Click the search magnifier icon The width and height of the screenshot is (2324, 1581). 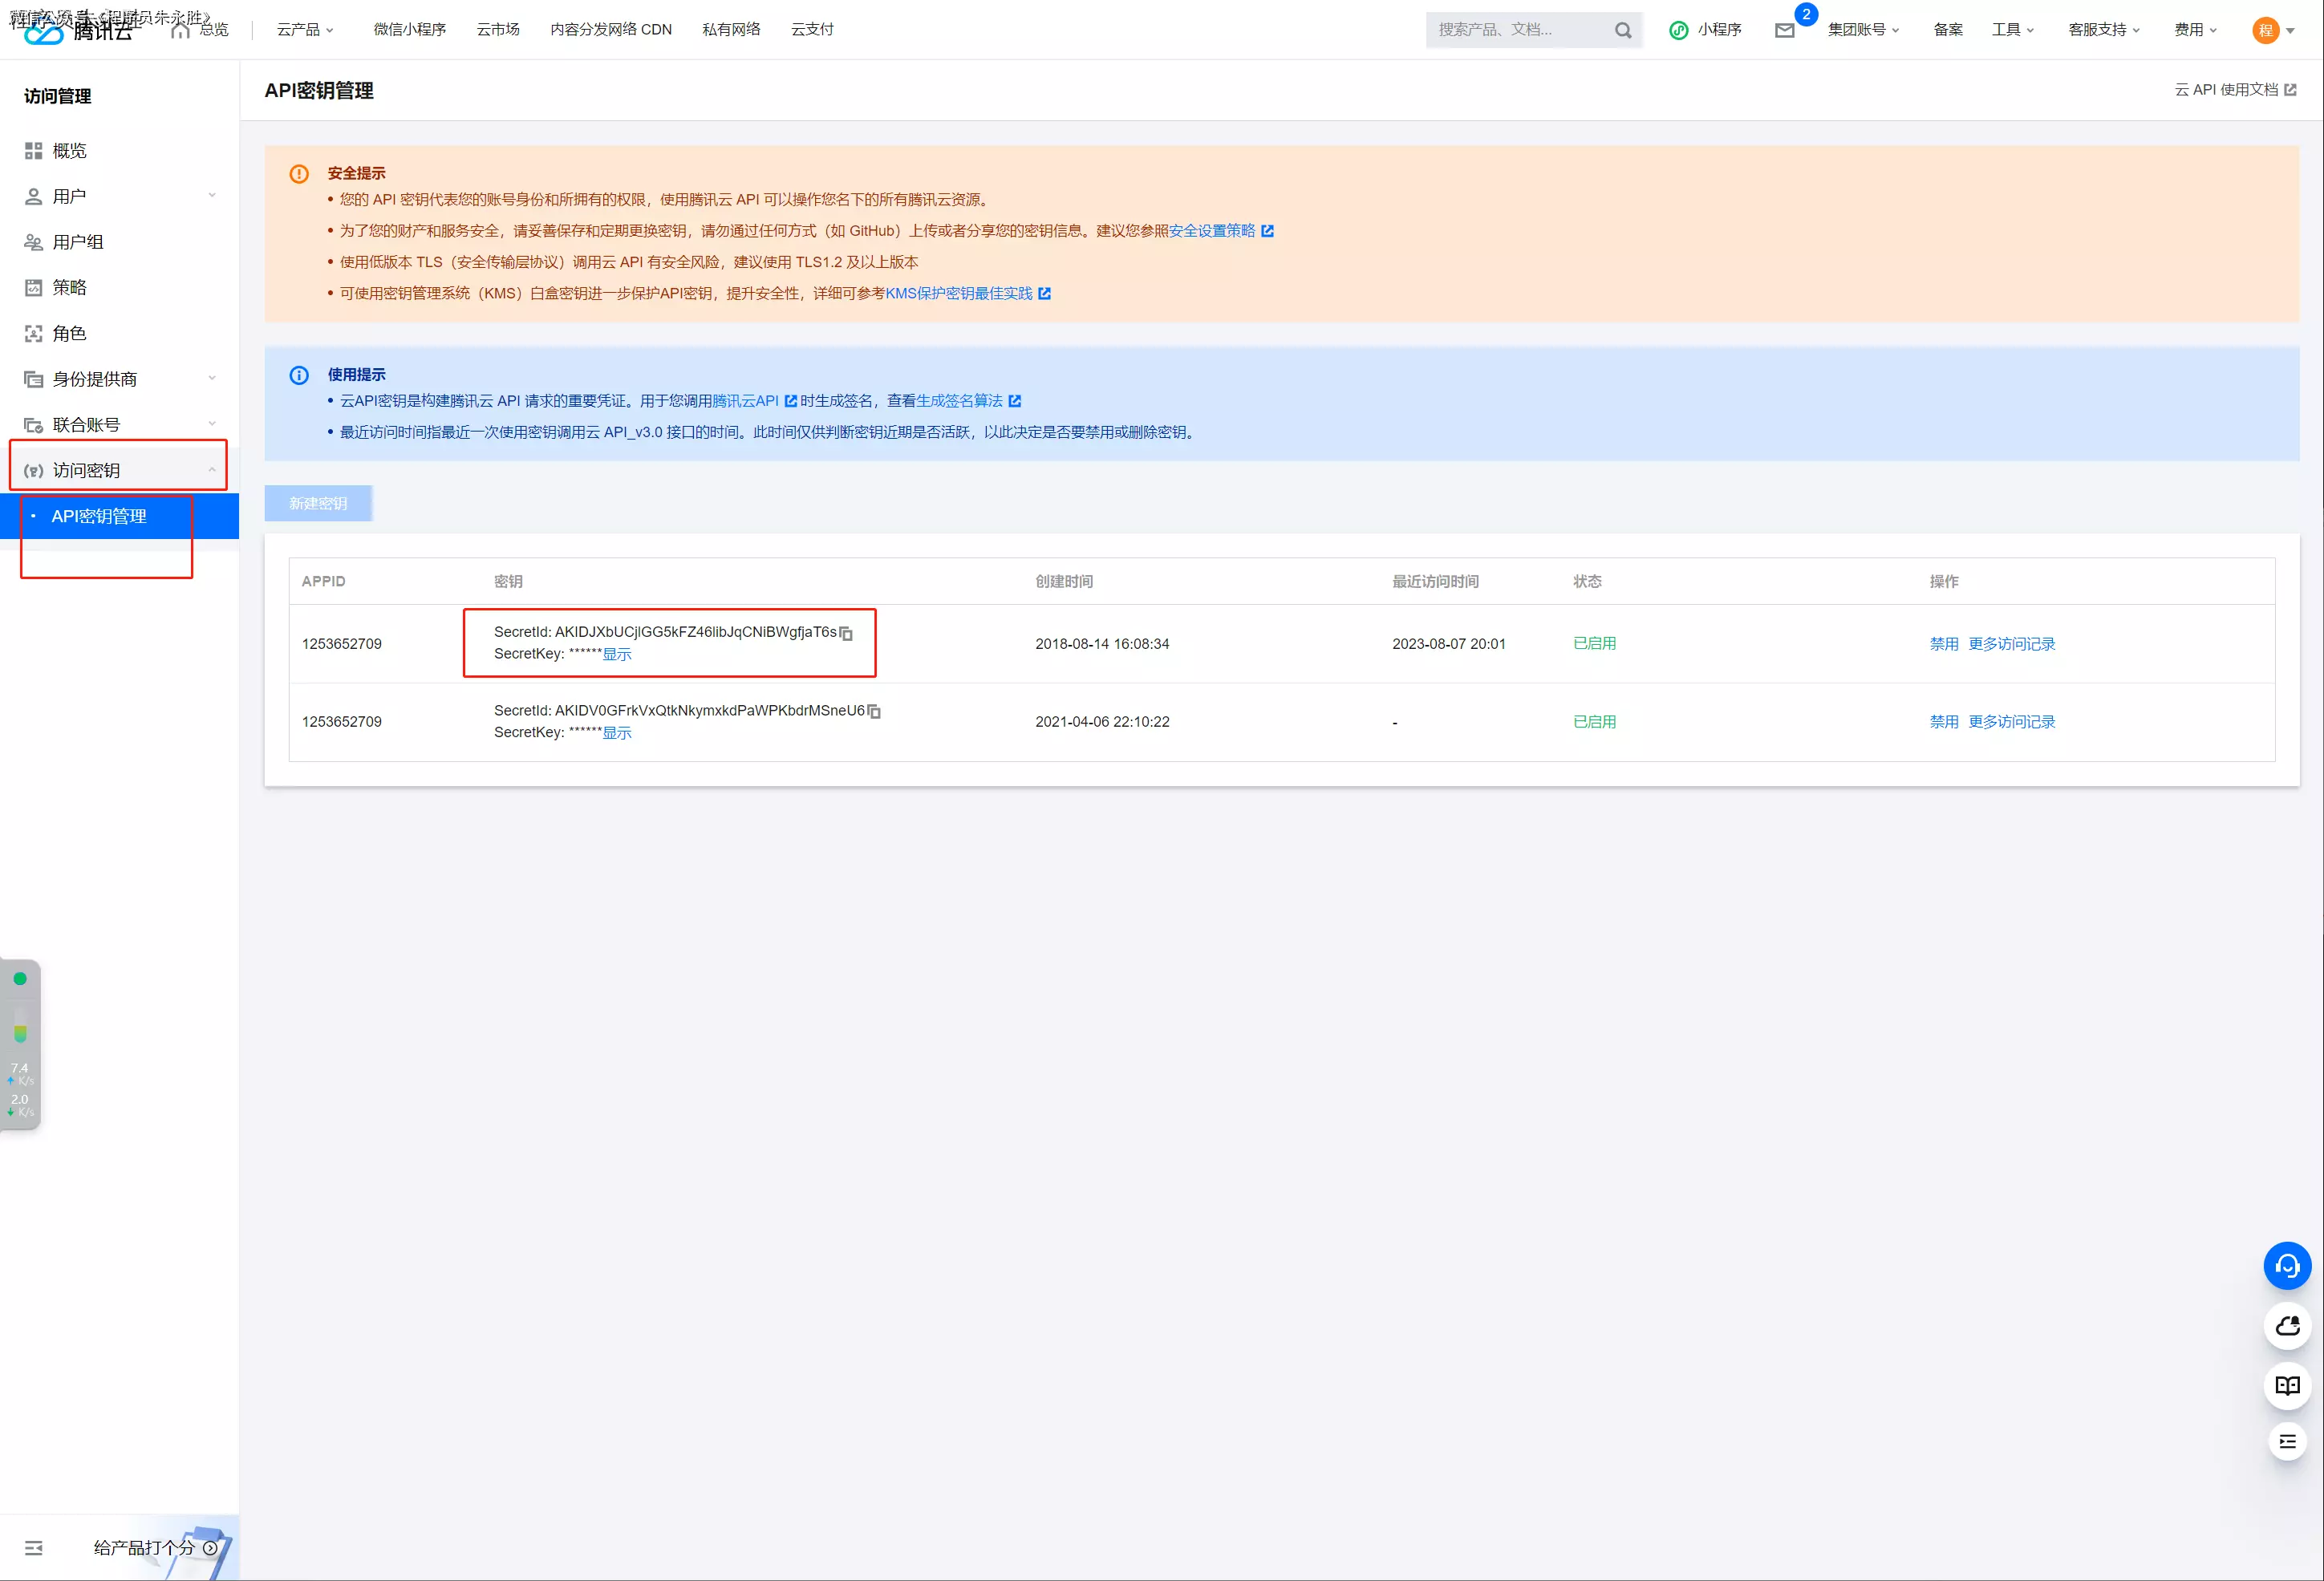coord(1622,30)
